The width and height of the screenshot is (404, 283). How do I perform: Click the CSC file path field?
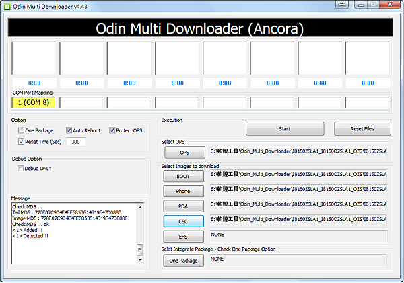(x=298, y=220)
